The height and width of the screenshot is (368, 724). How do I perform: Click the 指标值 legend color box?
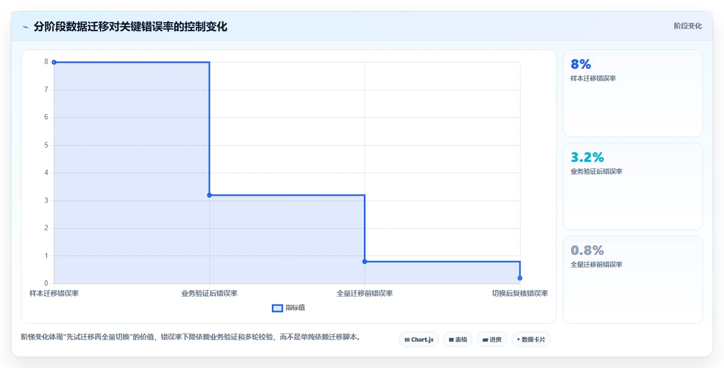[x=277, y=308]
